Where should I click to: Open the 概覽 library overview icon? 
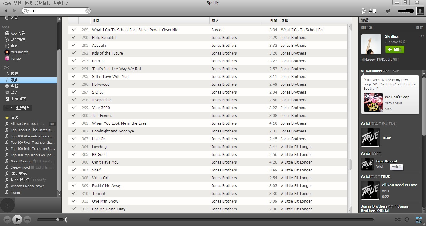point(7,74)
